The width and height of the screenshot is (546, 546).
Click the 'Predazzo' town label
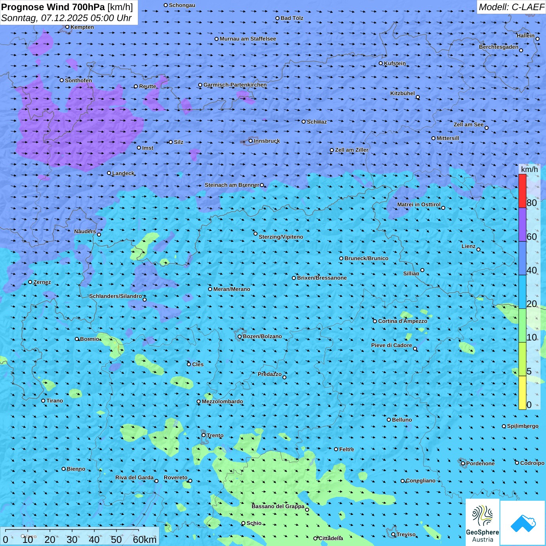pyautogui.click(x=269, y=374)
